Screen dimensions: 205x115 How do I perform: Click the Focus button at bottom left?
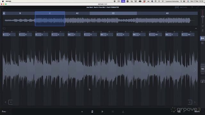click(x=4, y=111)
